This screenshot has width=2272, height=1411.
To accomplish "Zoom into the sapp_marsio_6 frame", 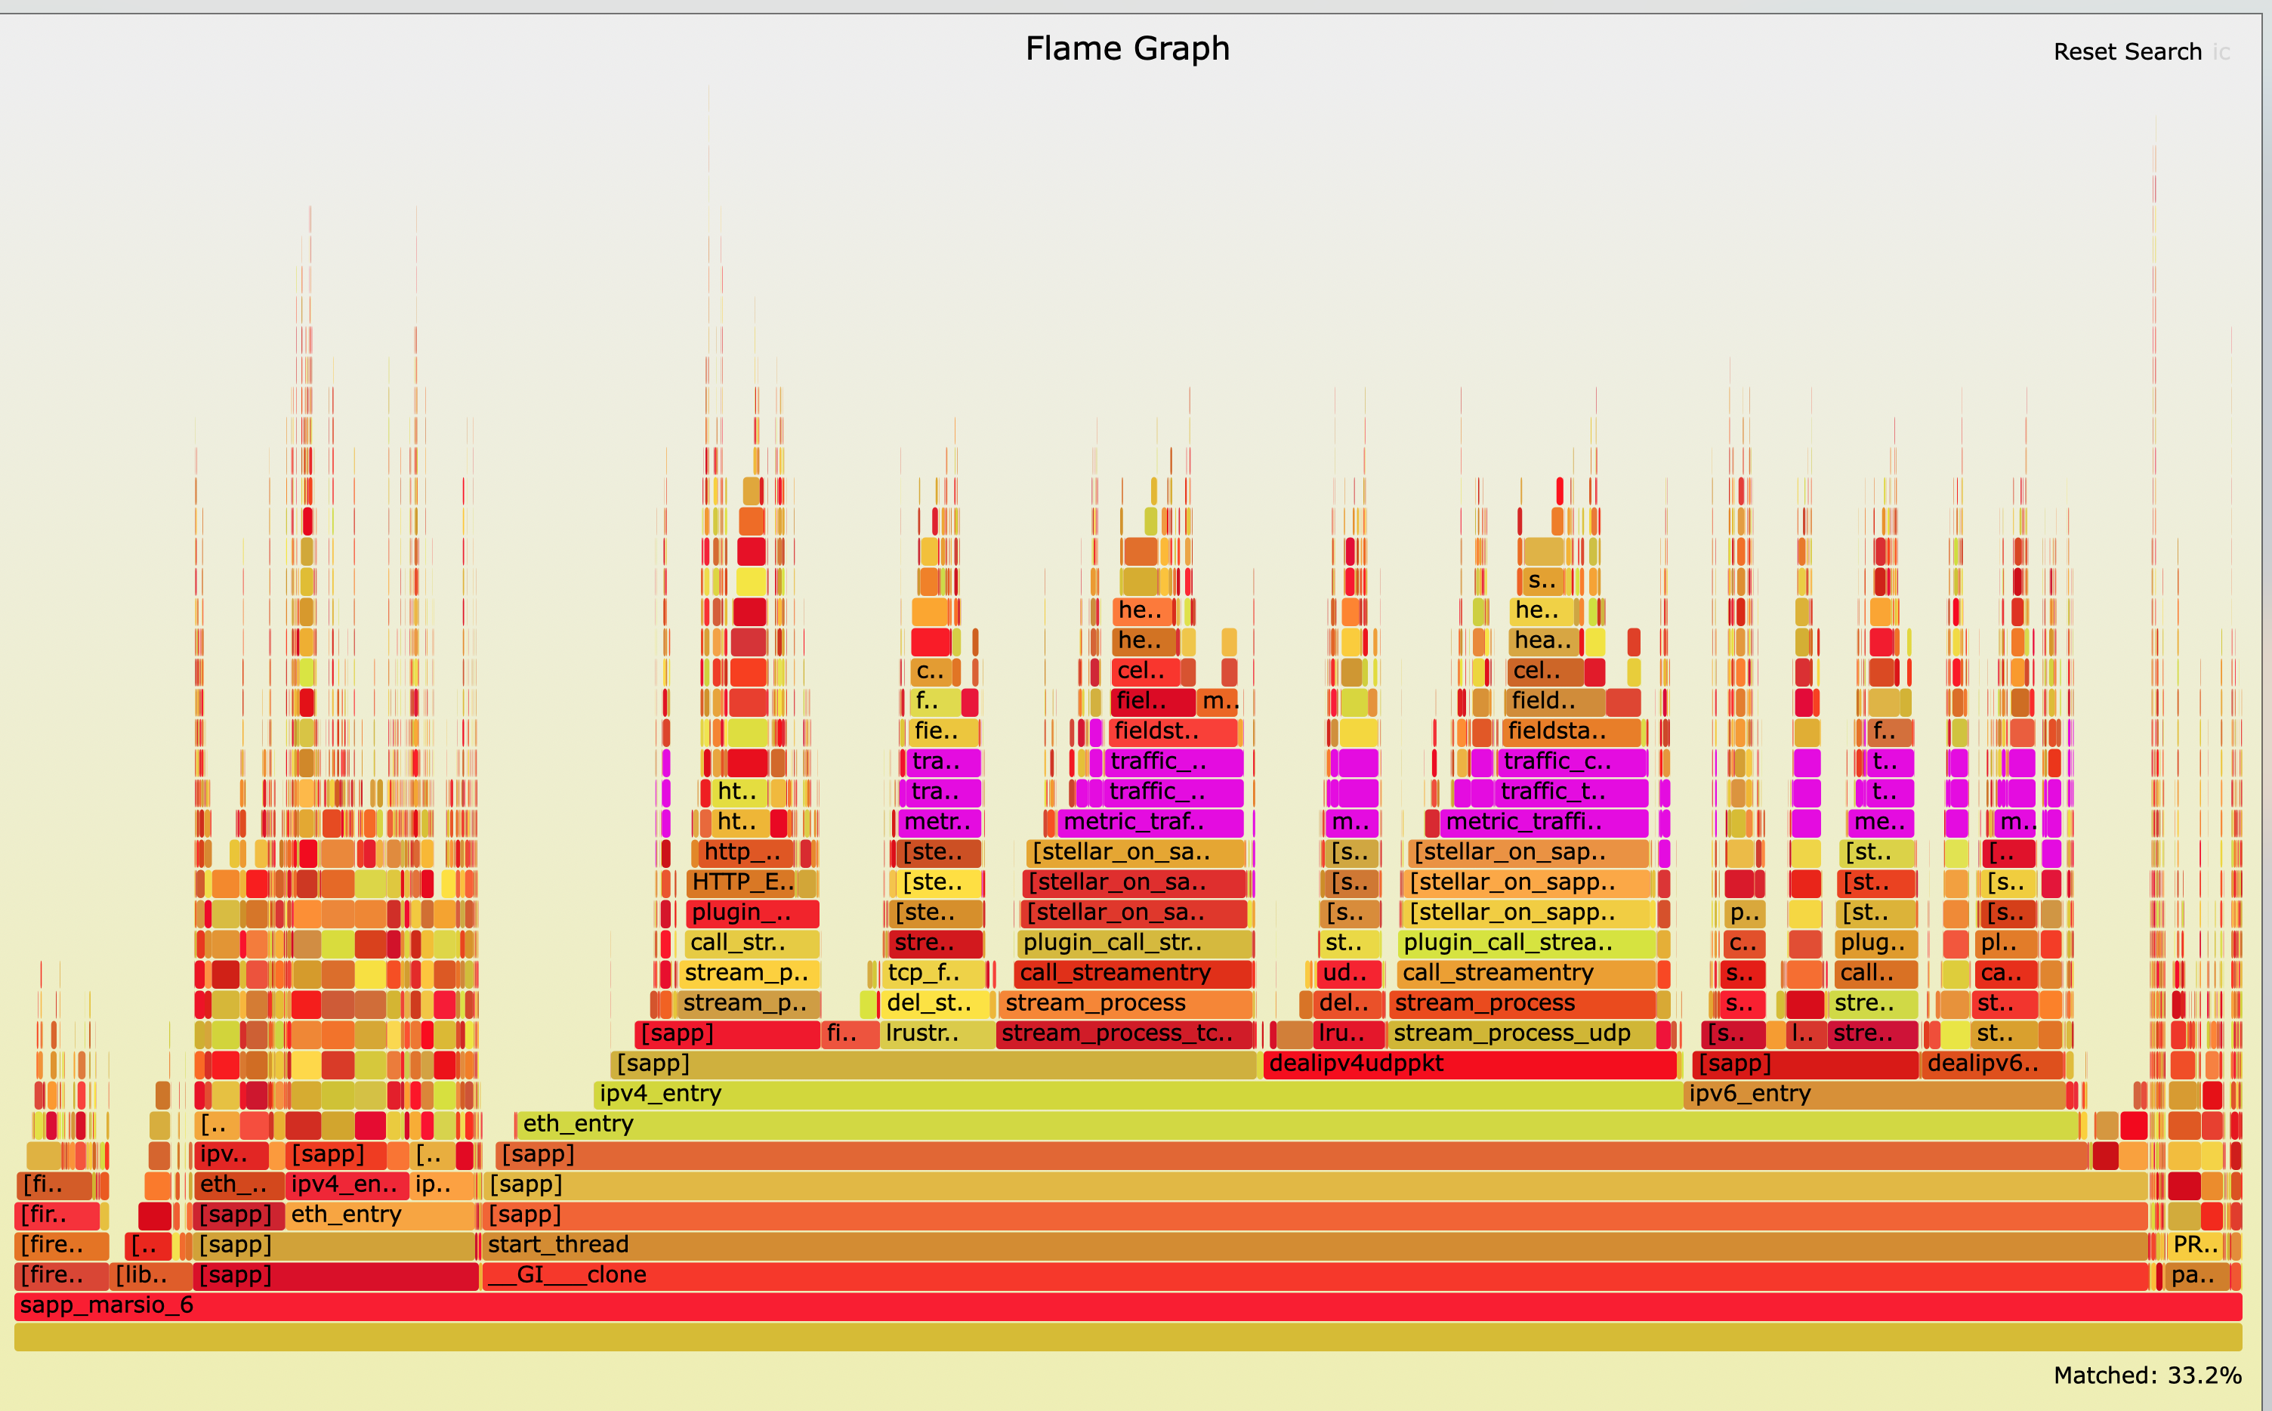I will click(1119, 1305).
